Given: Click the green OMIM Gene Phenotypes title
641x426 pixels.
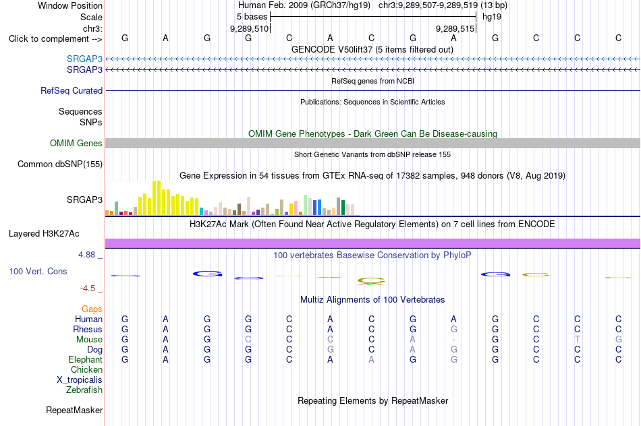Looking at the screenshot, I should coord(373,133).
